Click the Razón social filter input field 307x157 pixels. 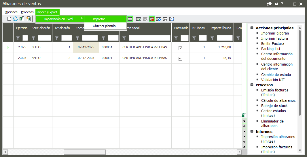pyautogui.click(x=149, y=38)
